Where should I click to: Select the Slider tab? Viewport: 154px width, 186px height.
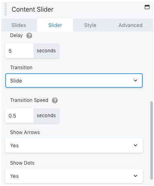click(x=55, y=25)
